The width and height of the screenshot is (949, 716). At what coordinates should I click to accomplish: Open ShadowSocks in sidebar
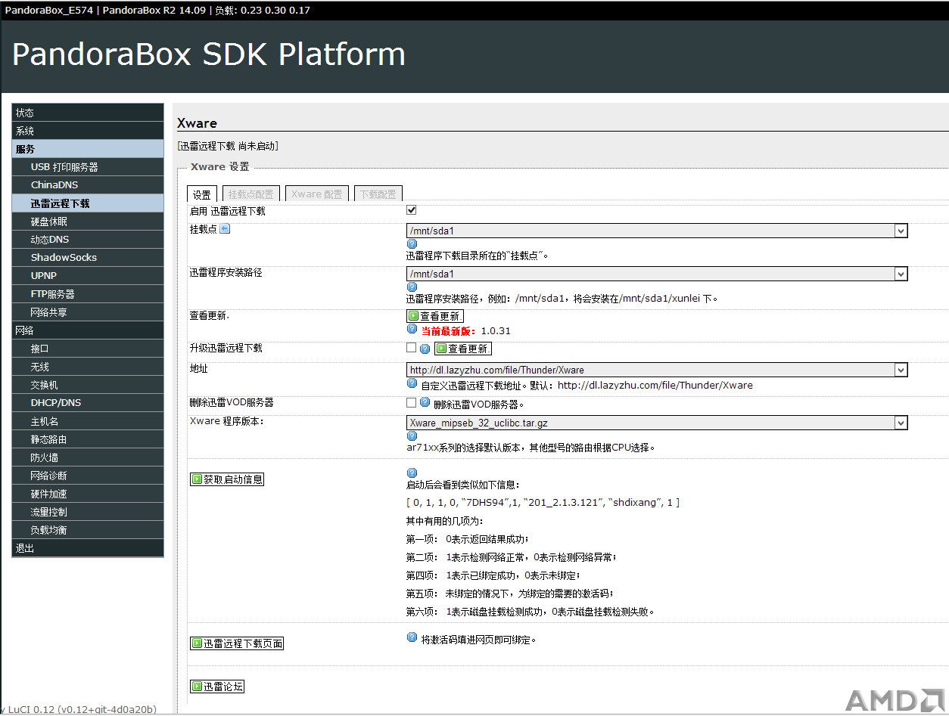pyautogui.click(x=88, y=258)
